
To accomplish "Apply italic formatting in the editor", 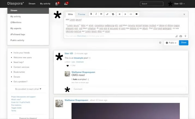I will [96, 14].
